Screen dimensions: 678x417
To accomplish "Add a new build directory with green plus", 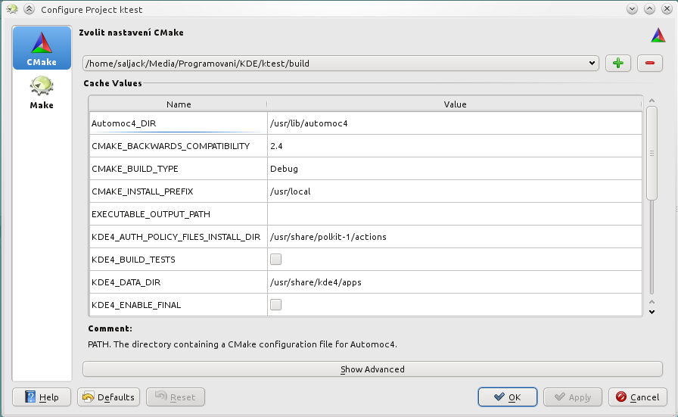I will click(x=618, y=63).
